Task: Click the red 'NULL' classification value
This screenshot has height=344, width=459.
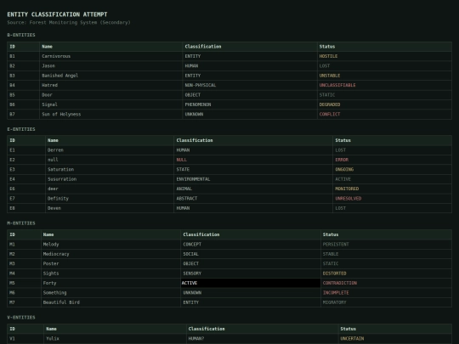Action: point(182,160)
